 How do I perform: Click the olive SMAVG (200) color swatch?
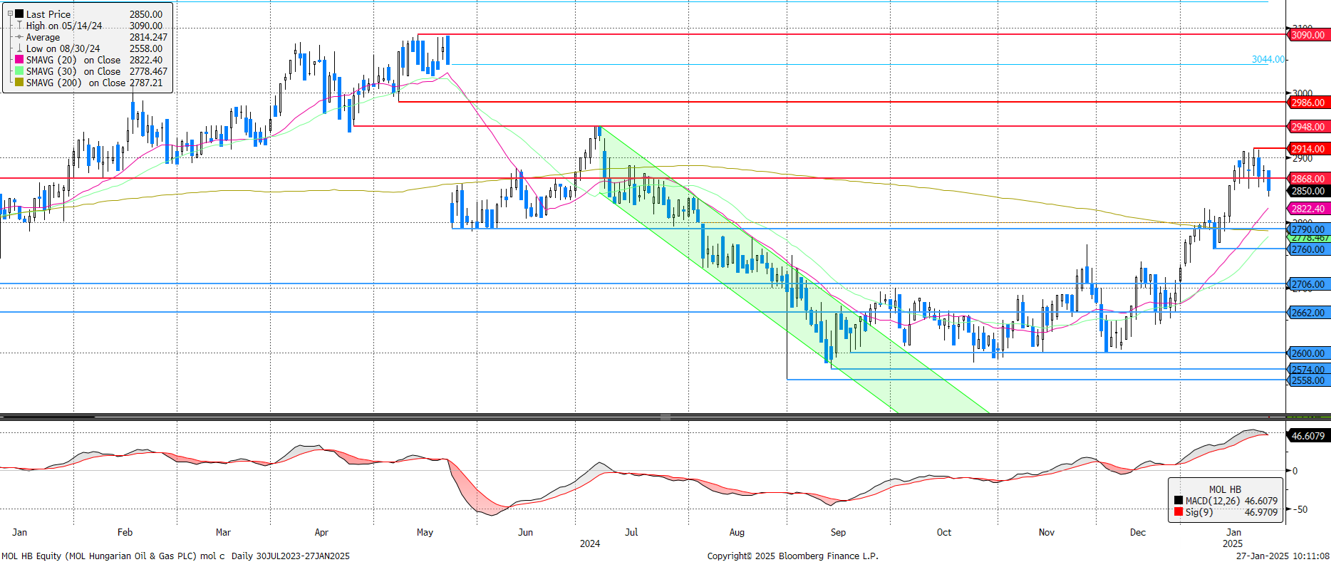coord(19,82)
